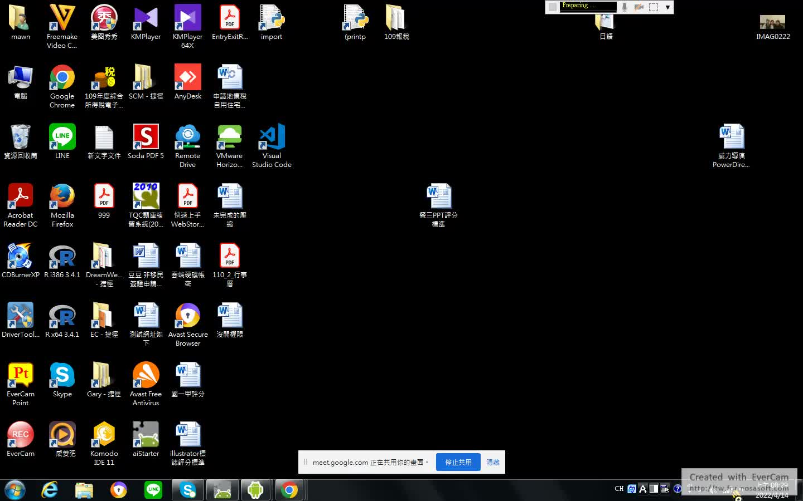Image resolution: width=803 pixels, height=501 pixels.
Task: Open the EntryExitR PDF file
Action: 229,22
